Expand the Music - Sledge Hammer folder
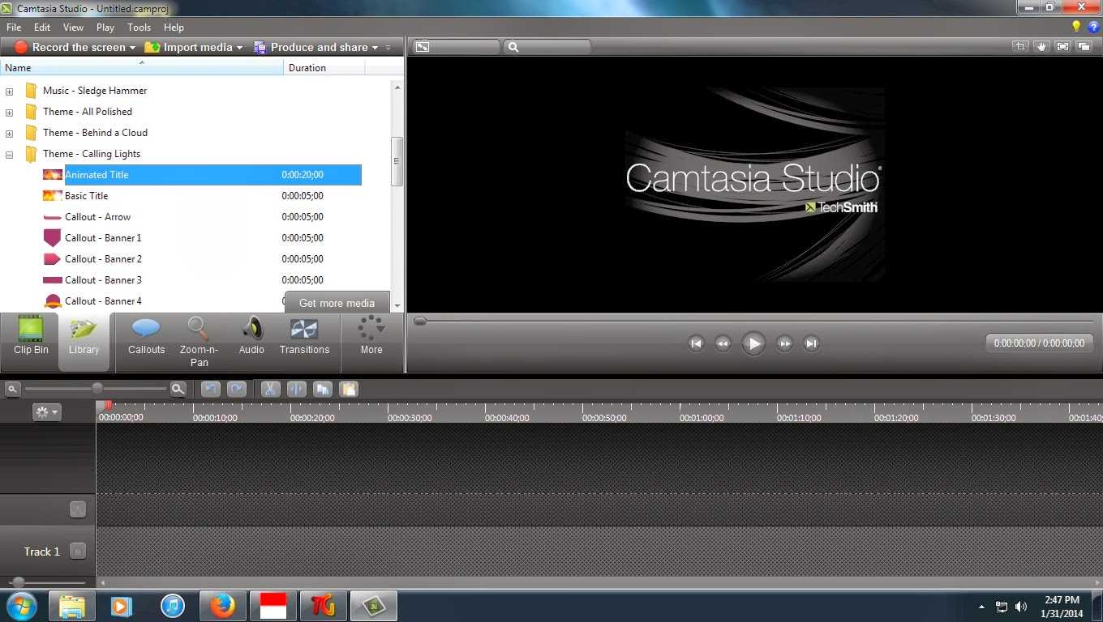The height and width of the screenshot is (622, 1103). [x=9, y=92]
